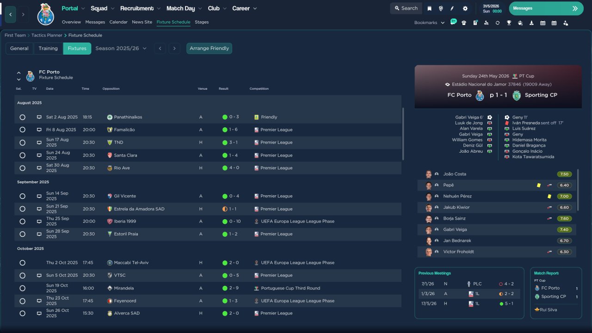Click the pencil edit icon in top bar

(x=452, y=8)
